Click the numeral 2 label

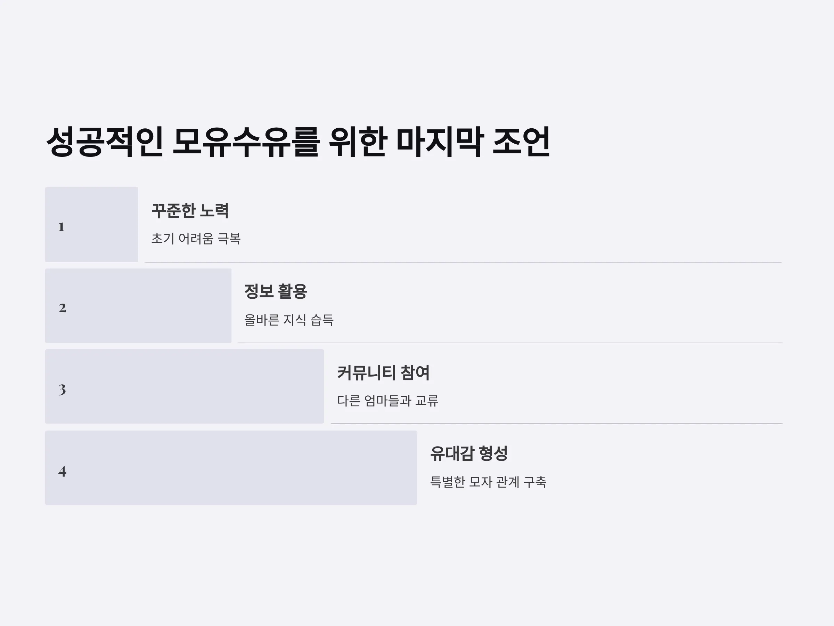(x=63, y=308)
